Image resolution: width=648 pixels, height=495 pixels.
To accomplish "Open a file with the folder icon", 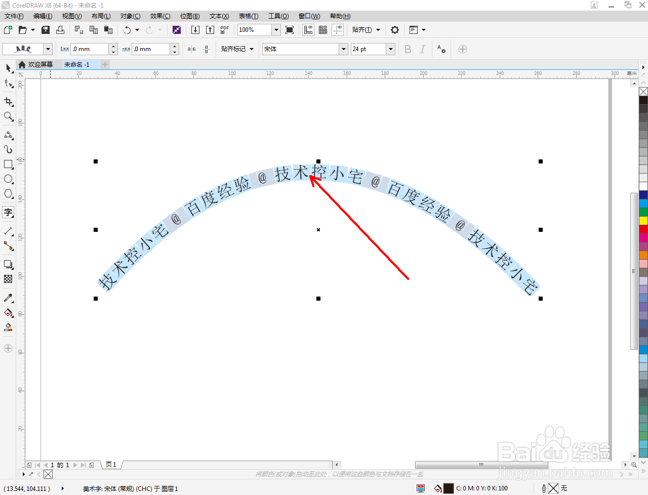I will click(22, 30).
